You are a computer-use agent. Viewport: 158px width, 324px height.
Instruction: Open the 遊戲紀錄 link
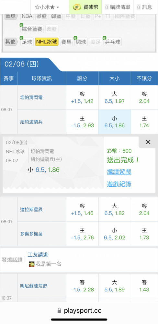tap(119, 184)
